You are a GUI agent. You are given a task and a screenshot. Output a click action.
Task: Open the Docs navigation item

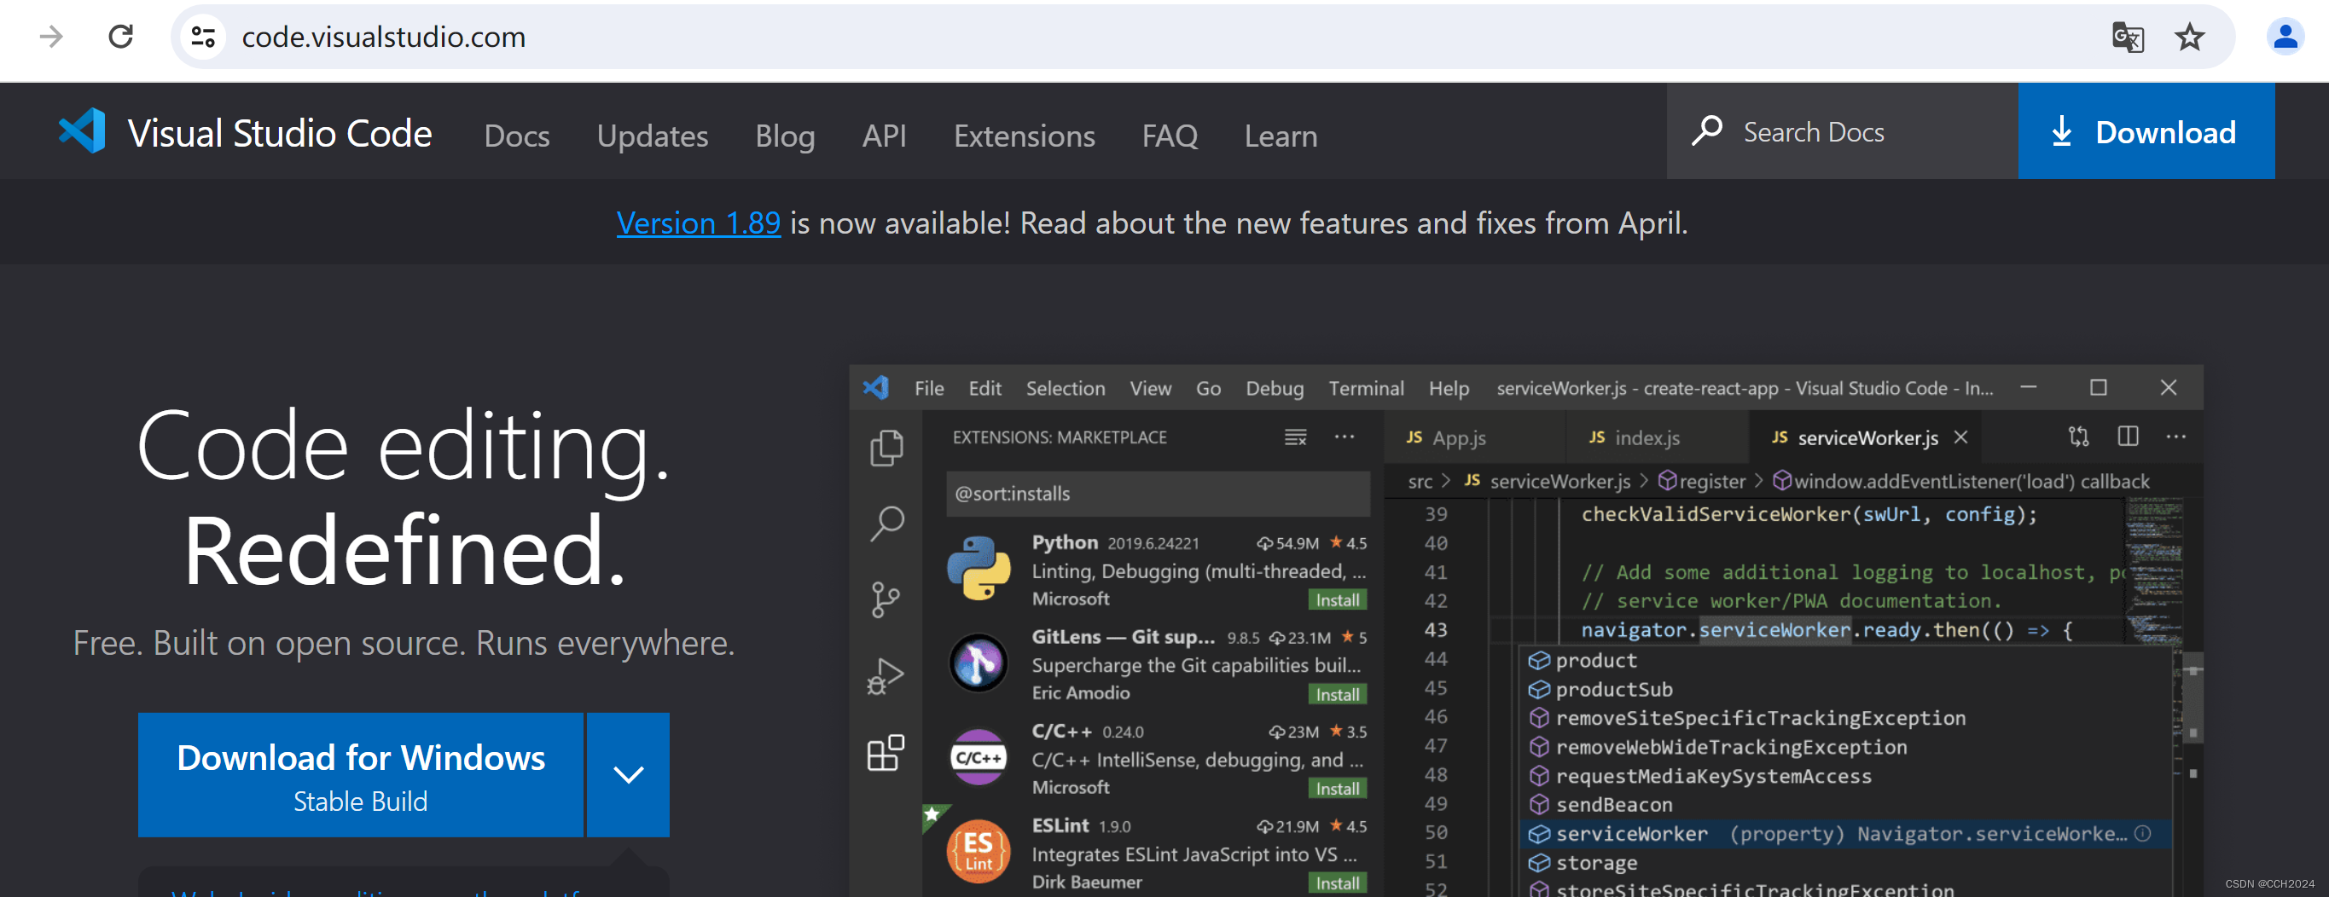[x=517, y=136]
